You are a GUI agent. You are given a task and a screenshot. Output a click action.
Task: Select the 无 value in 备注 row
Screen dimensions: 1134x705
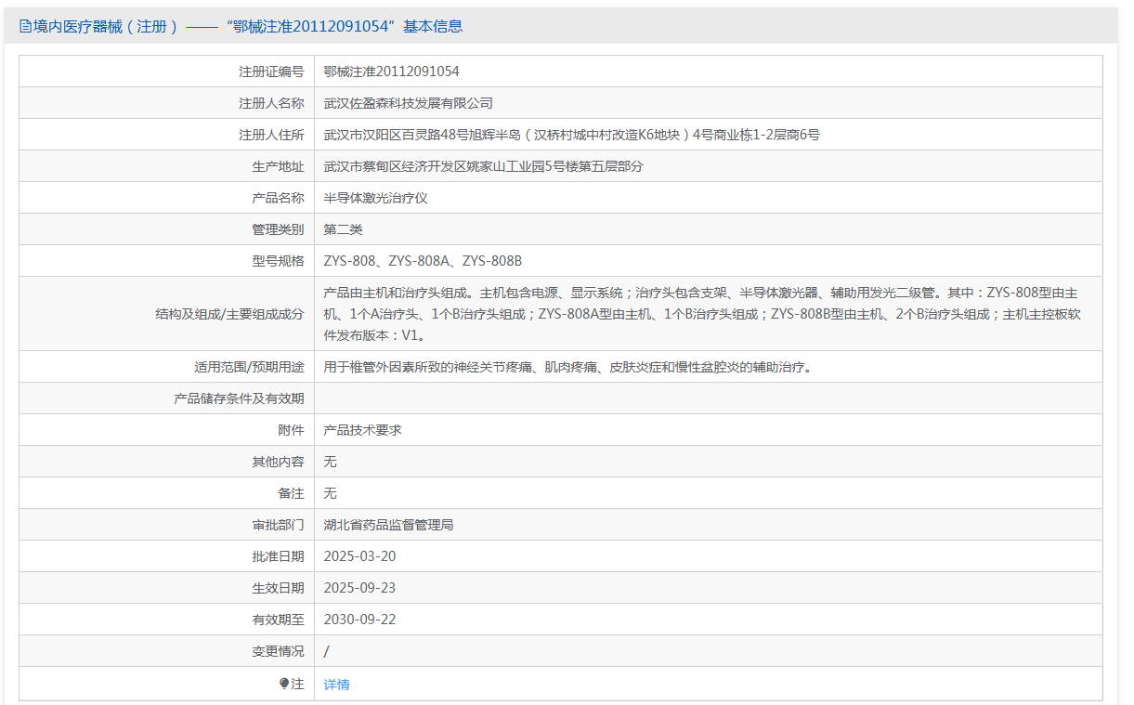pyautogui.click(x=330, y=493)
